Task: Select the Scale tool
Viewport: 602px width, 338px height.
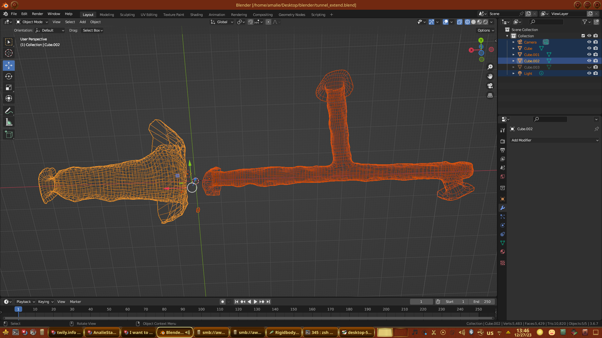Action: (9, 88)
